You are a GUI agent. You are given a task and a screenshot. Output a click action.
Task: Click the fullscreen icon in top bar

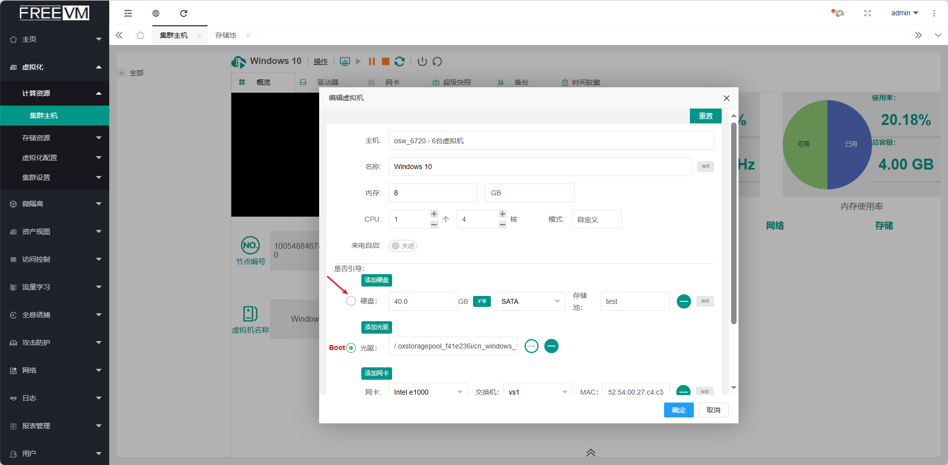(867, 13)
